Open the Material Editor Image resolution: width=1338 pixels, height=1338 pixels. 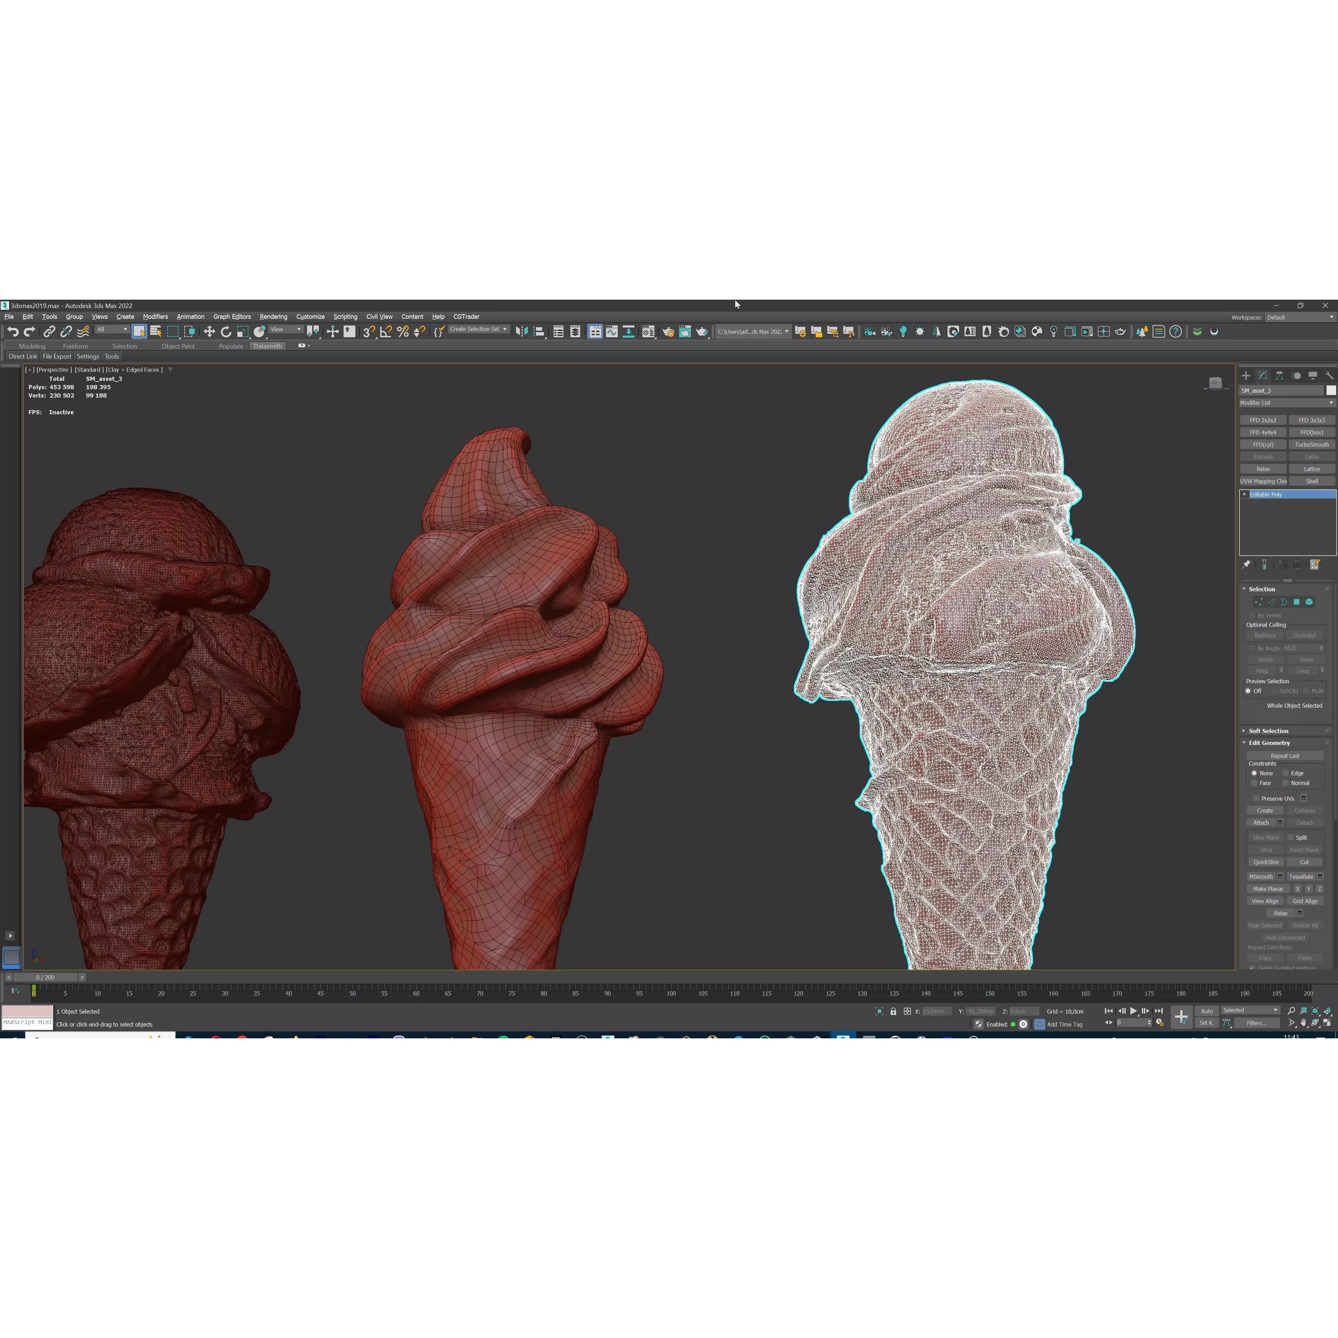pos(648,332)
